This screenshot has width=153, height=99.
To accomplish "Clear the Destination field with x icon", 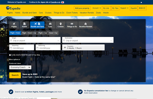I will (111, 41).
